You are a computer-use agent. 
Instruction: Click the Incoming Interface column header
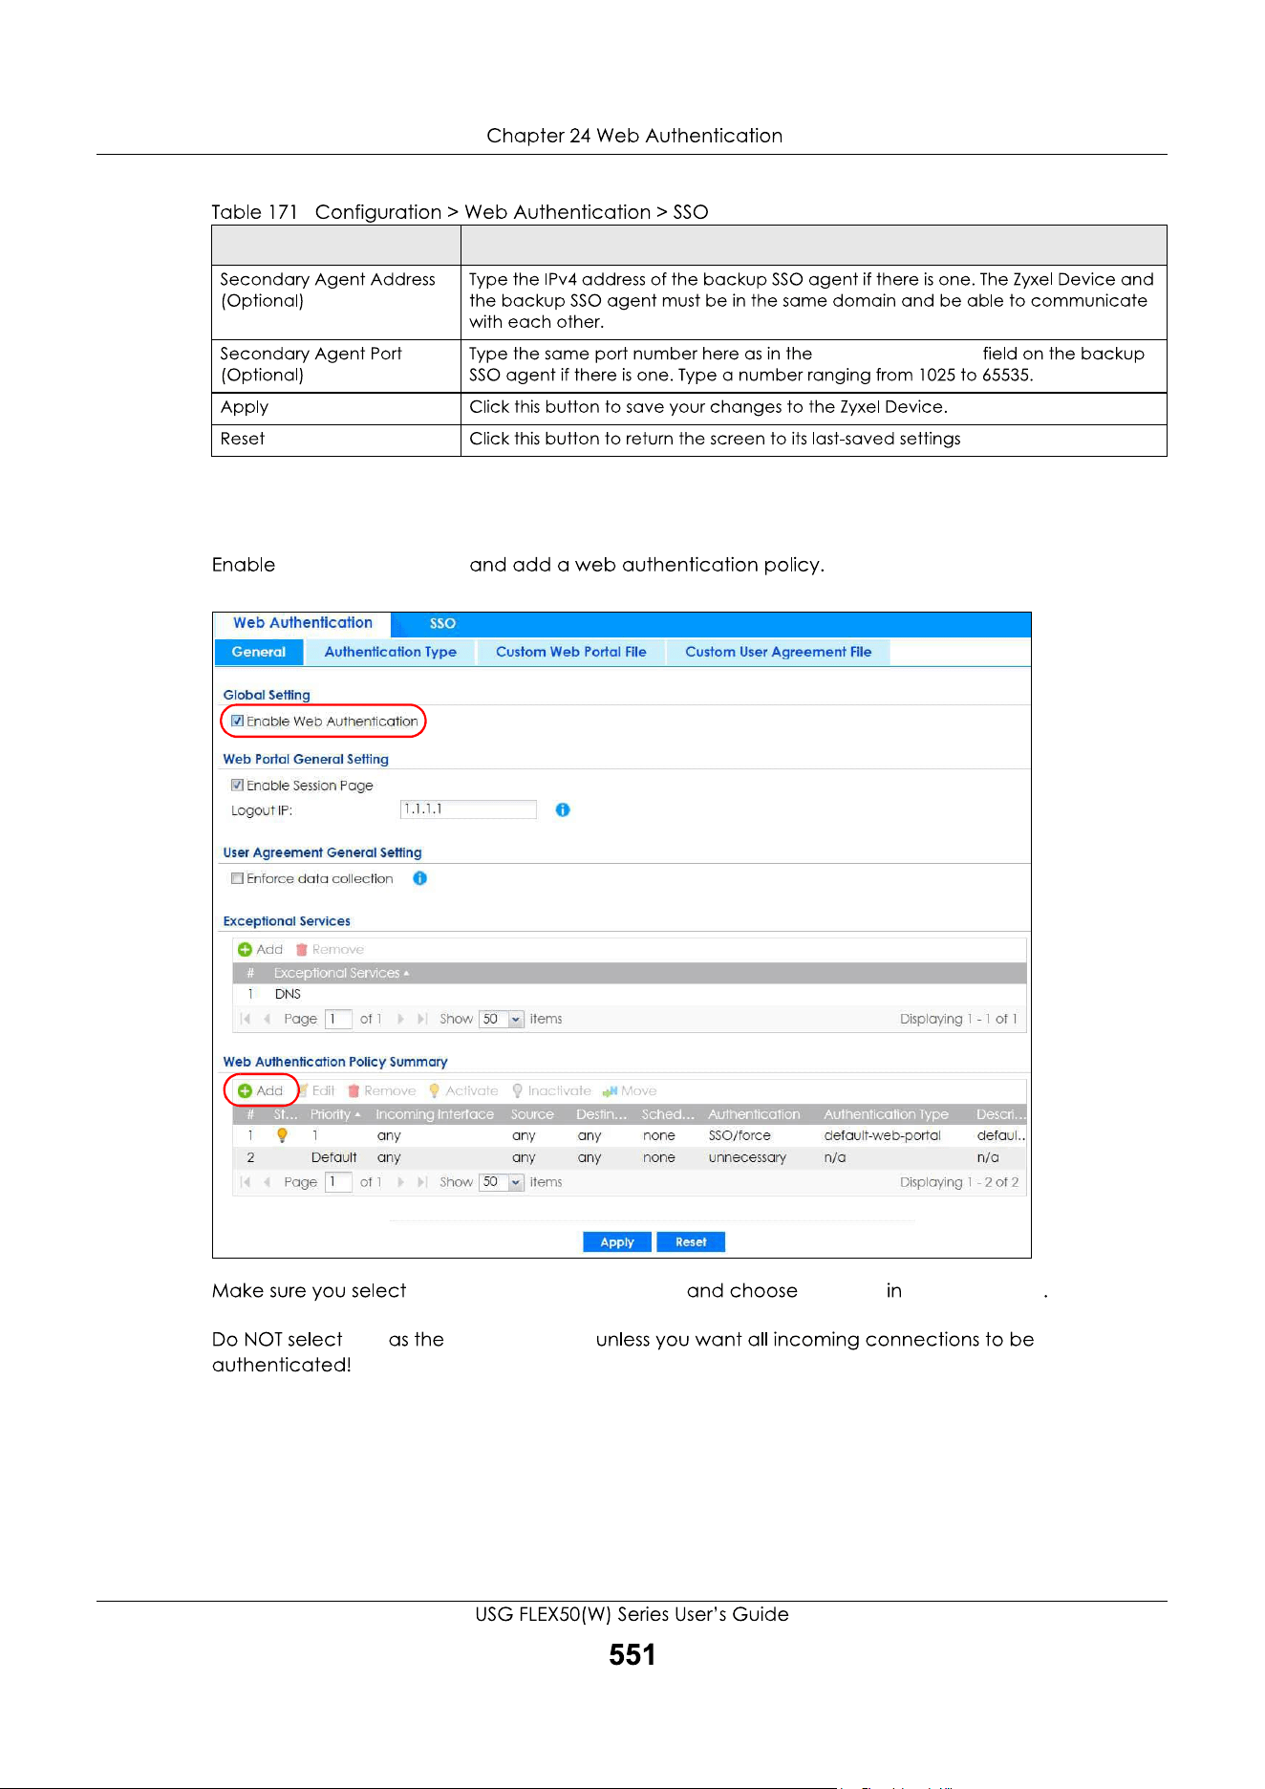point(435,1114)
